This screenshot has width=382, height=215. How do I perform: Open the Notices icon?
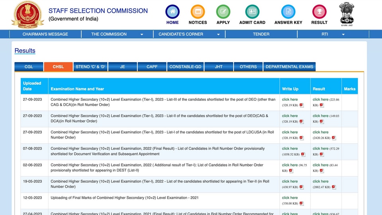click(x=198, y=12)
